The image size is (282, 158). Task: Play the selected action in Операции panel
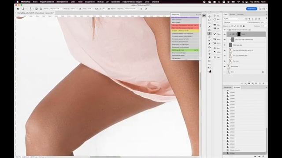(x=204, y=16)
